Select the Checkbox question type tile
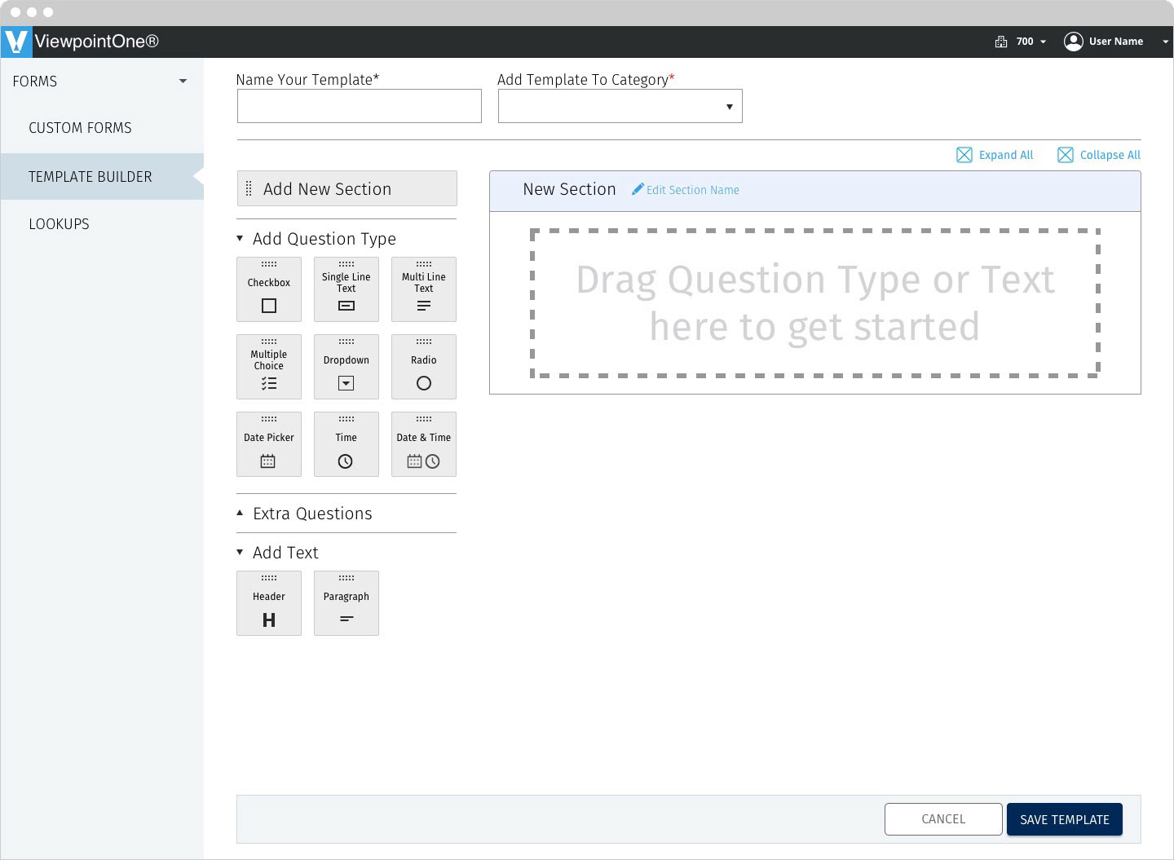This screenshot has height=860, width=1174. (x=269, y=289)
